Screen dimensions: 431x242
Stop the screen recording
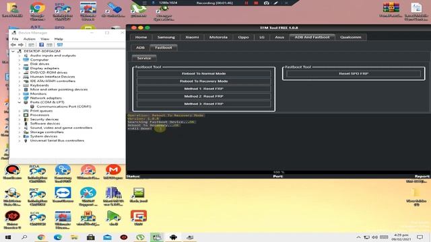coord(256,3)
